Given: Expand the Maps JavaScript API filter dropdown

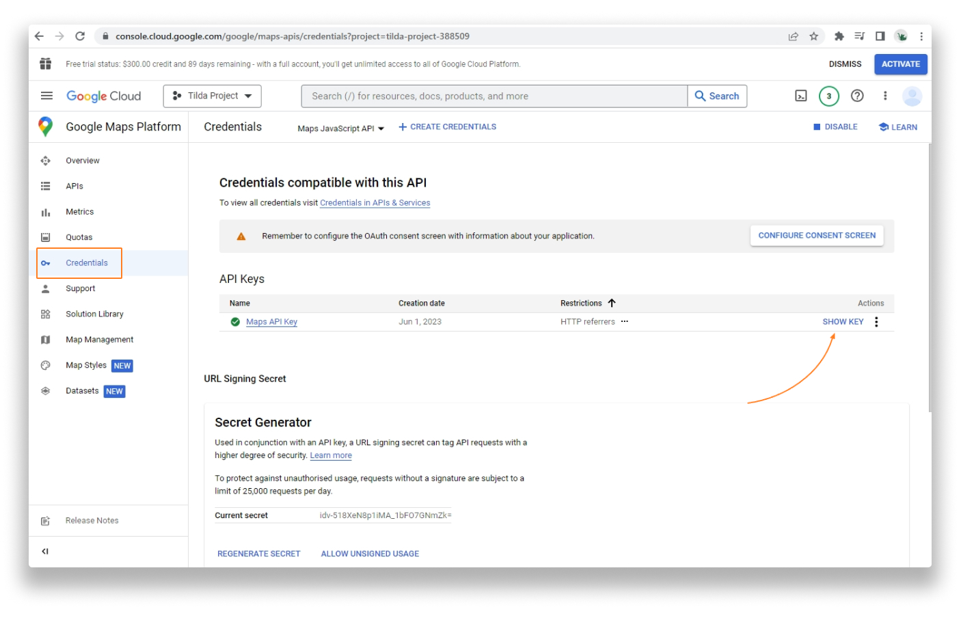Looking at the screenshot, I should pos(340,129).
